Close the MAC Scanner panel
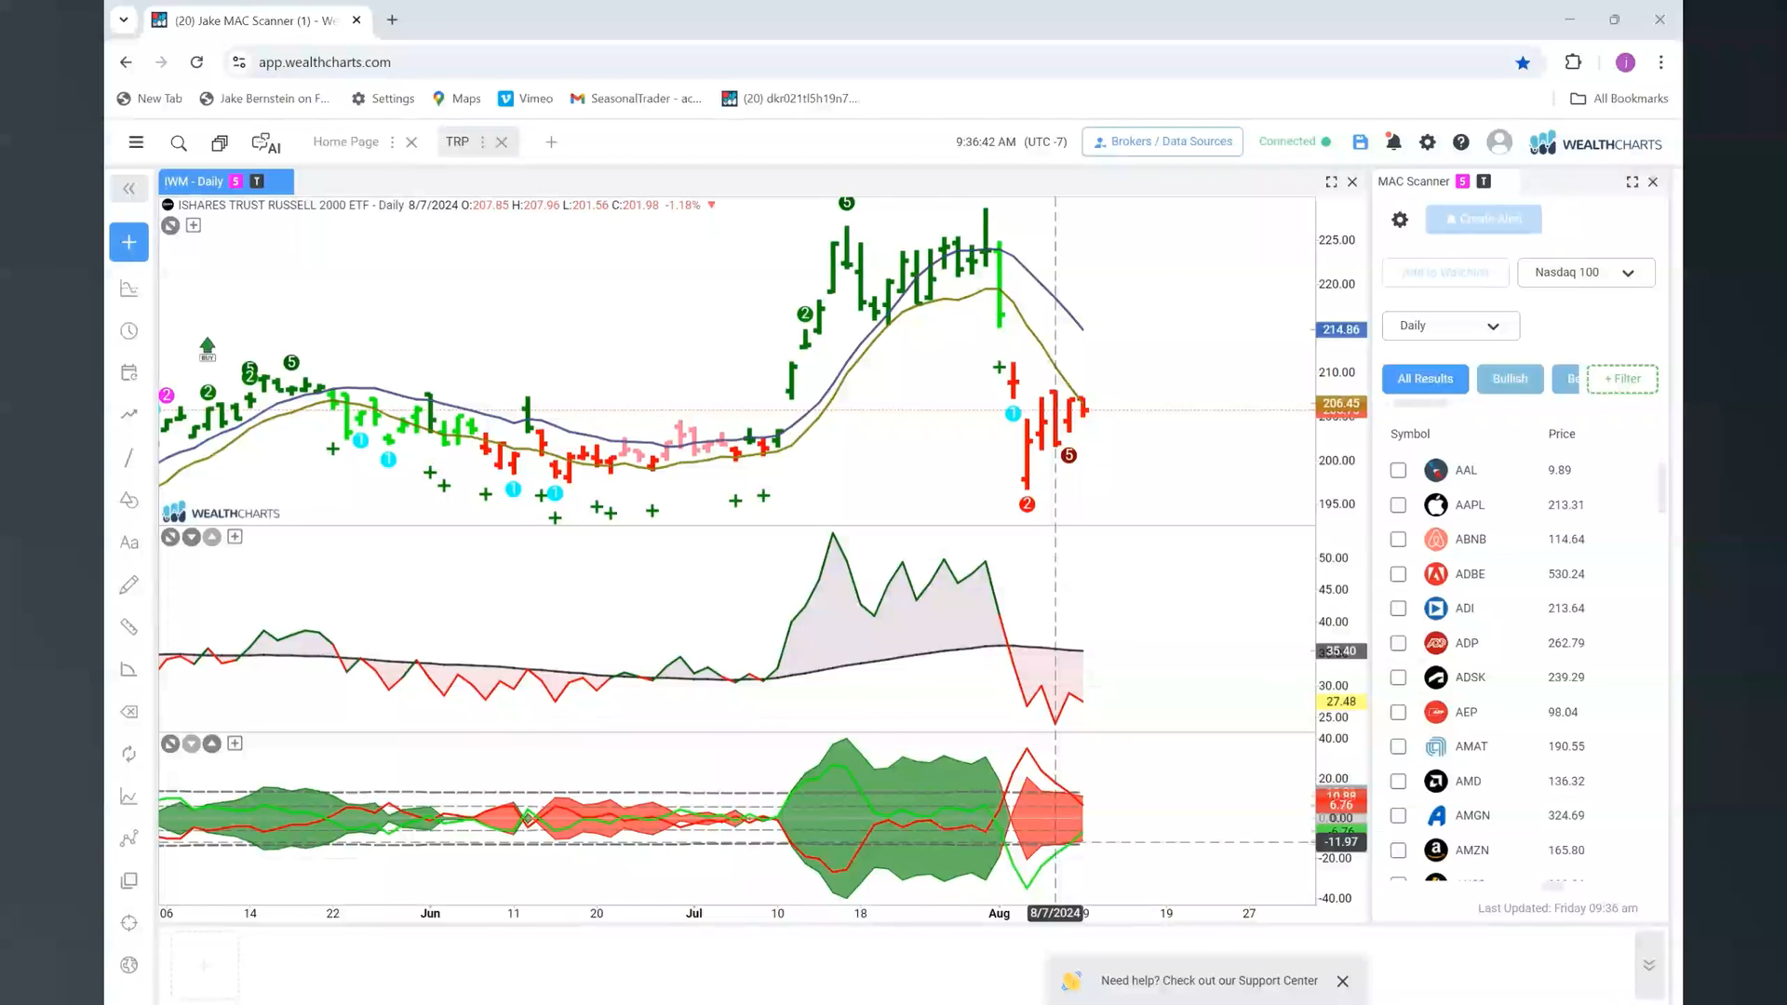 coord(1653,182)
